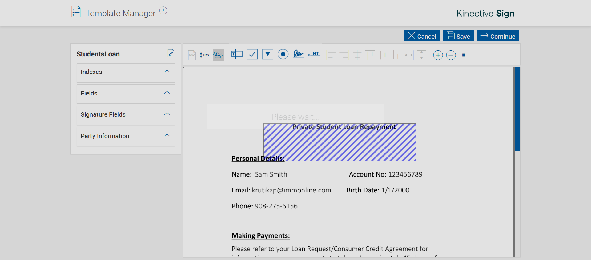Select the radio button field tool
The height and width of the screenshot is (260, 591).
click(x=283, y=54)
